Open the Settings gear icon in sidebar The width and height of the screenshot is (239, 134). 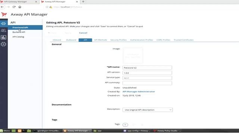(x=3, y=44)
